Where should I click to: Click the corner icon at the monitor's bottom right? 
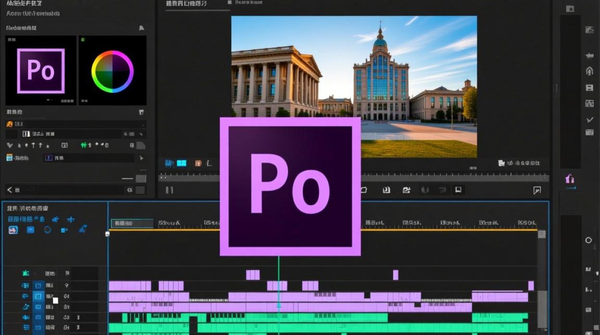(537, 190)
